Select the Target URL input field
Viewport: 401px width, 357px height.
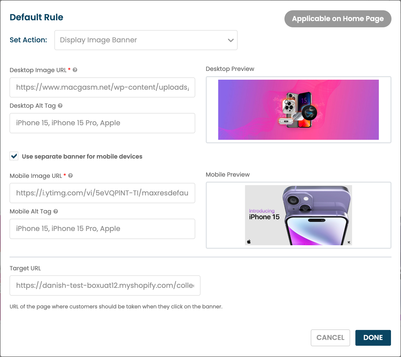tap(105, 285)
